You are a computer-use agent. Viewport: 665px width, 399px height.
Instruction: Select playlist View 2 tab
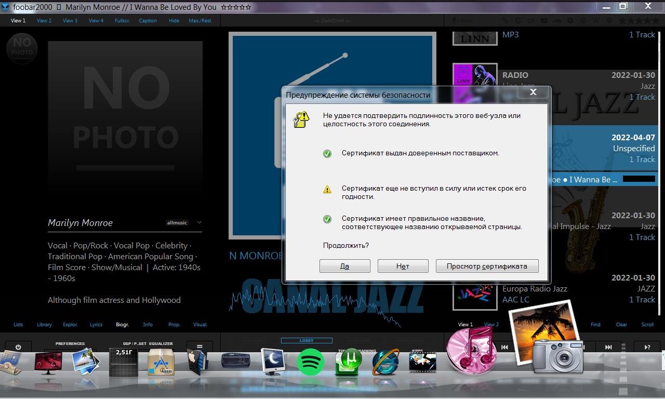point(491,325)
